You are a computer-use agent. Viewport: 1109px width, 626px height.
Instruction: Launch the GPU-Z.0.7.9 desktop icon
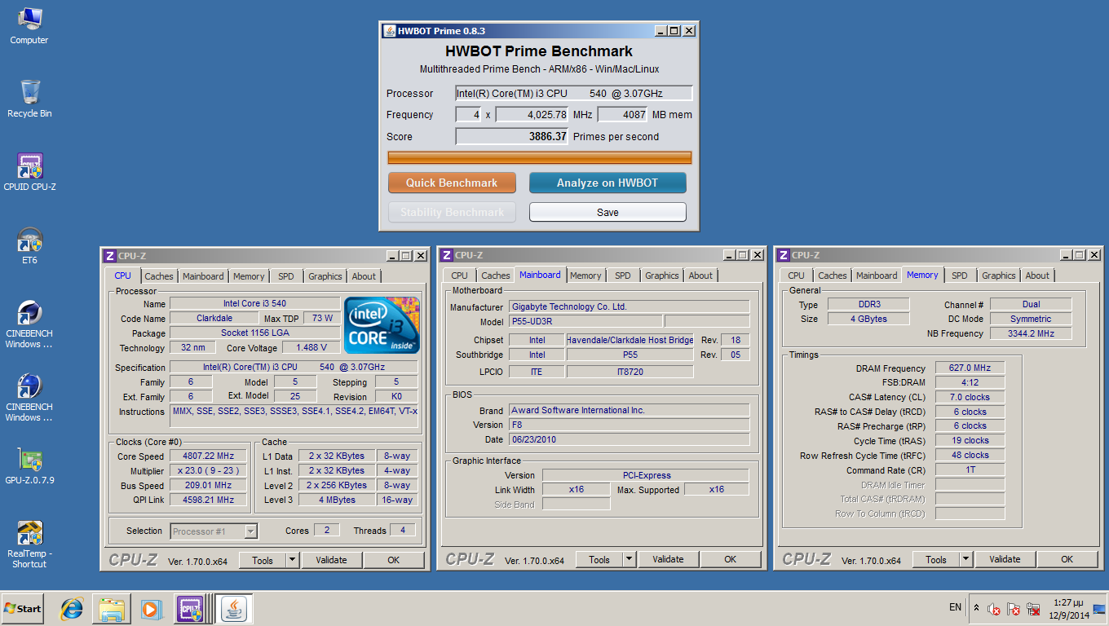point(29,465)
